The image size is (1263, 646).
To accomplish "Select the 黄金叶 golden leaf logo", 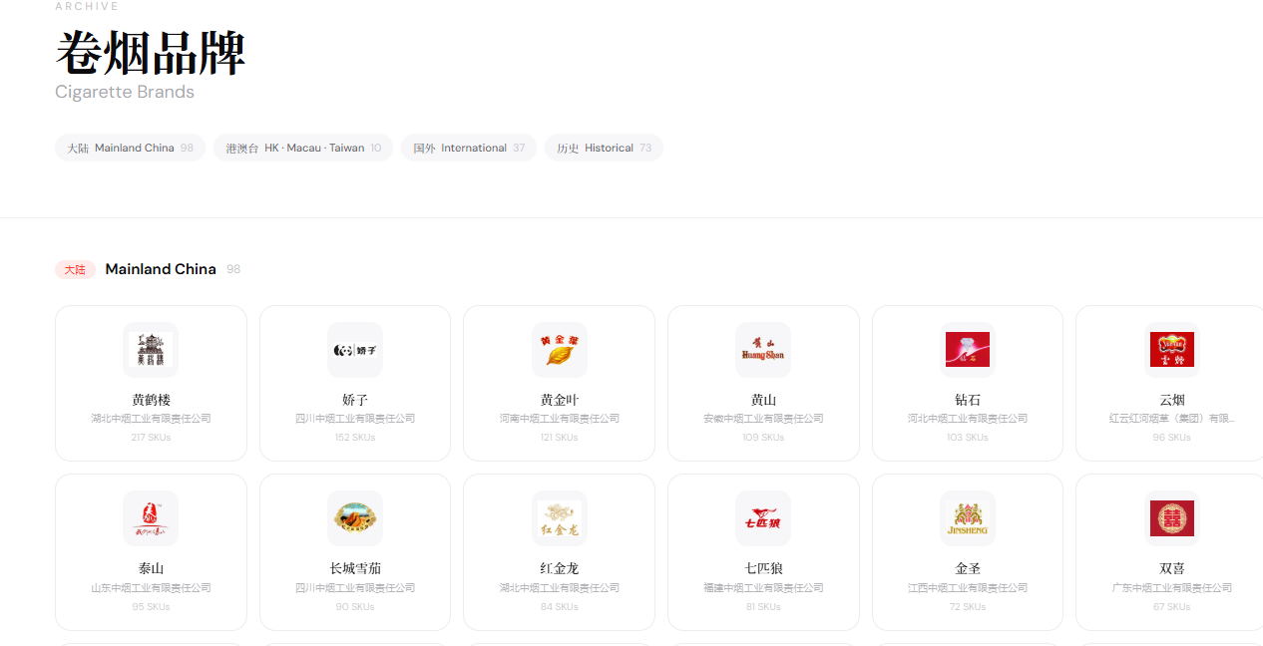I will (x=559, y=350).
